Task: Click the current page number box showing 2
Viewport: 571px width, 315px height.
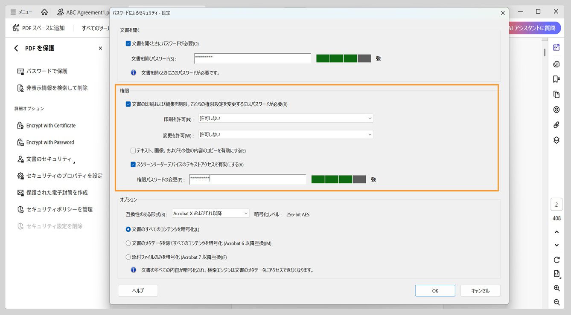Action: [x=556, y=205]
